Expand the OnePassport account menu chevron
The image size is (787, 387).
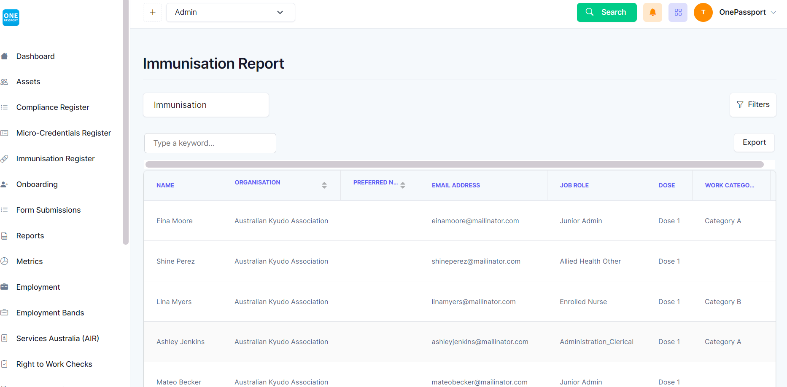point(773,12)
